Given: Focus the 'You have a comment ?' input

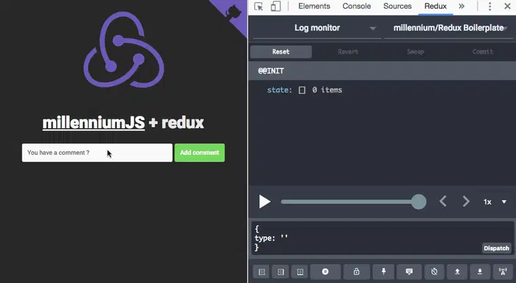Looking at the screenshot, I should coord(97,153).
